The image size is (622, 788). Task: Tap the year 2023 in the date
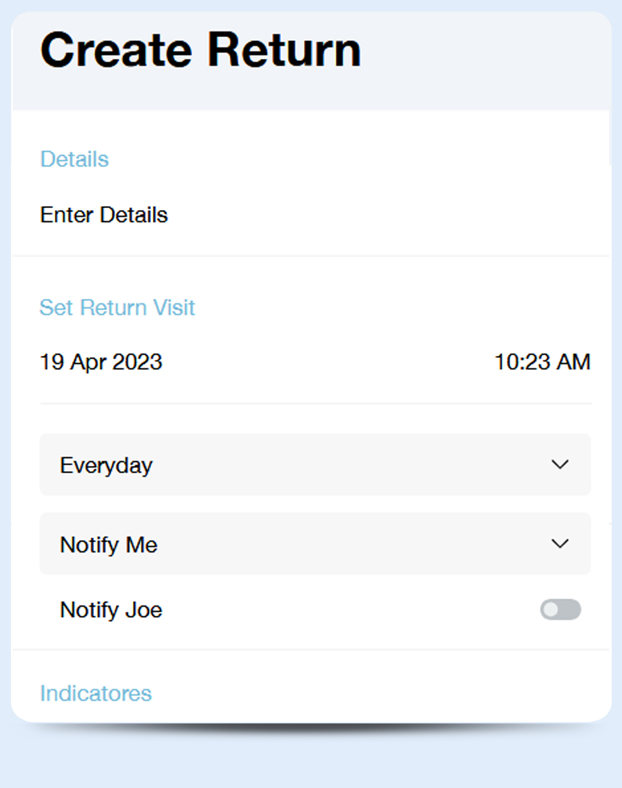click(137, 362)
